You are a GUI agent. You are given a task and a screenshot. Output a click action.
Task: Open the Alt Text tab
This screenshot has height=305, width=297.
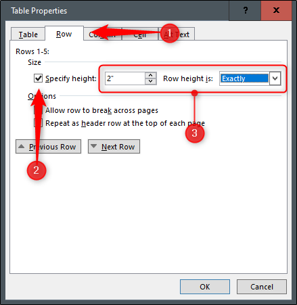click(177, 34)
